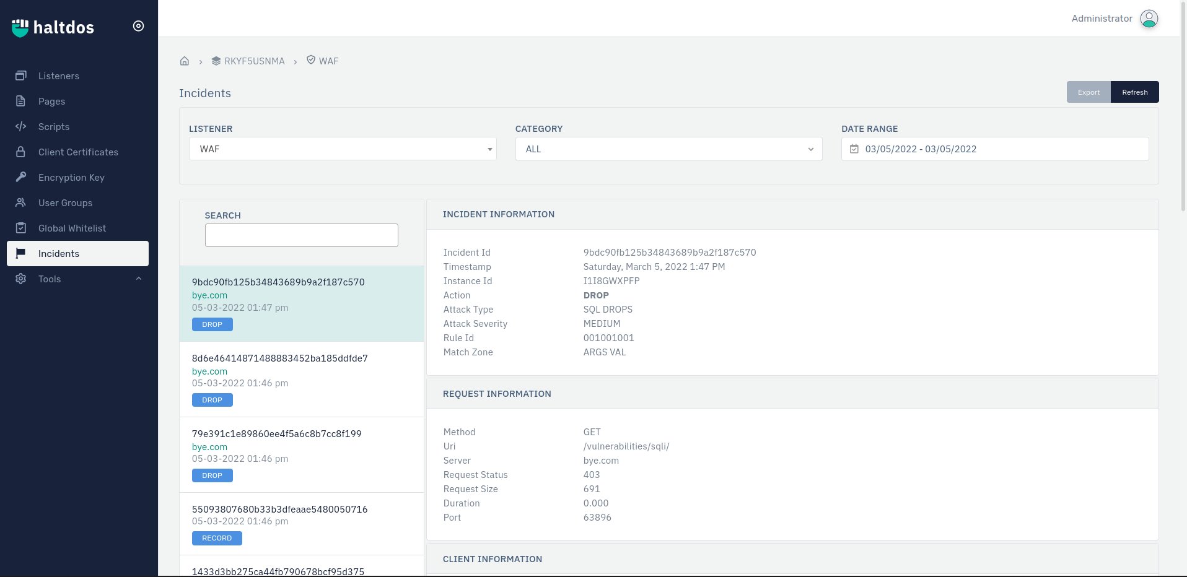Open Encryption Key section
The height and width of the screenshot is (577, 1187).
(x=77, y=177)
